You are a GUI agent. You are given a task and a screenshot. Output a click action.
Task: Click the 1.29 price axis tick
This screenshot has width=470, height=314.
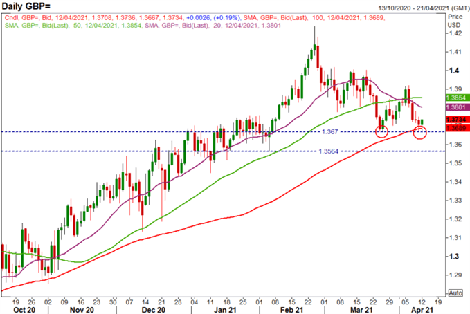coord(455,275)
